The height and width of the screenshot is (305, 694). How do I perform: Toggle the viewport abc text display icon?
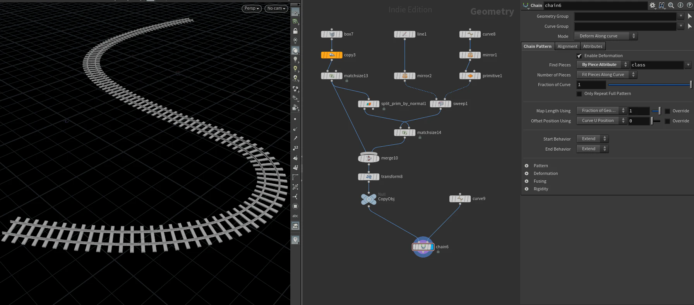(x=295, y=216)
